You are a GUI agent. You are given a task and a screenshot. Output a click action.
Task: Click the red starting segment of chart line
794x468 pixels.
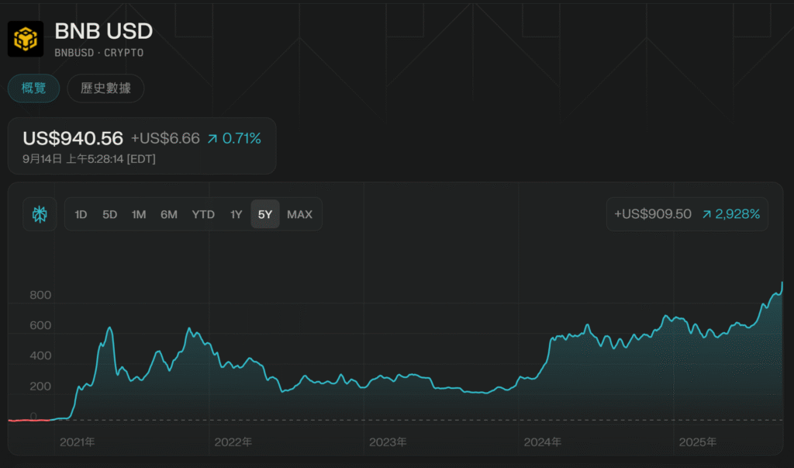pyautogui.click(x=29, y=421)
